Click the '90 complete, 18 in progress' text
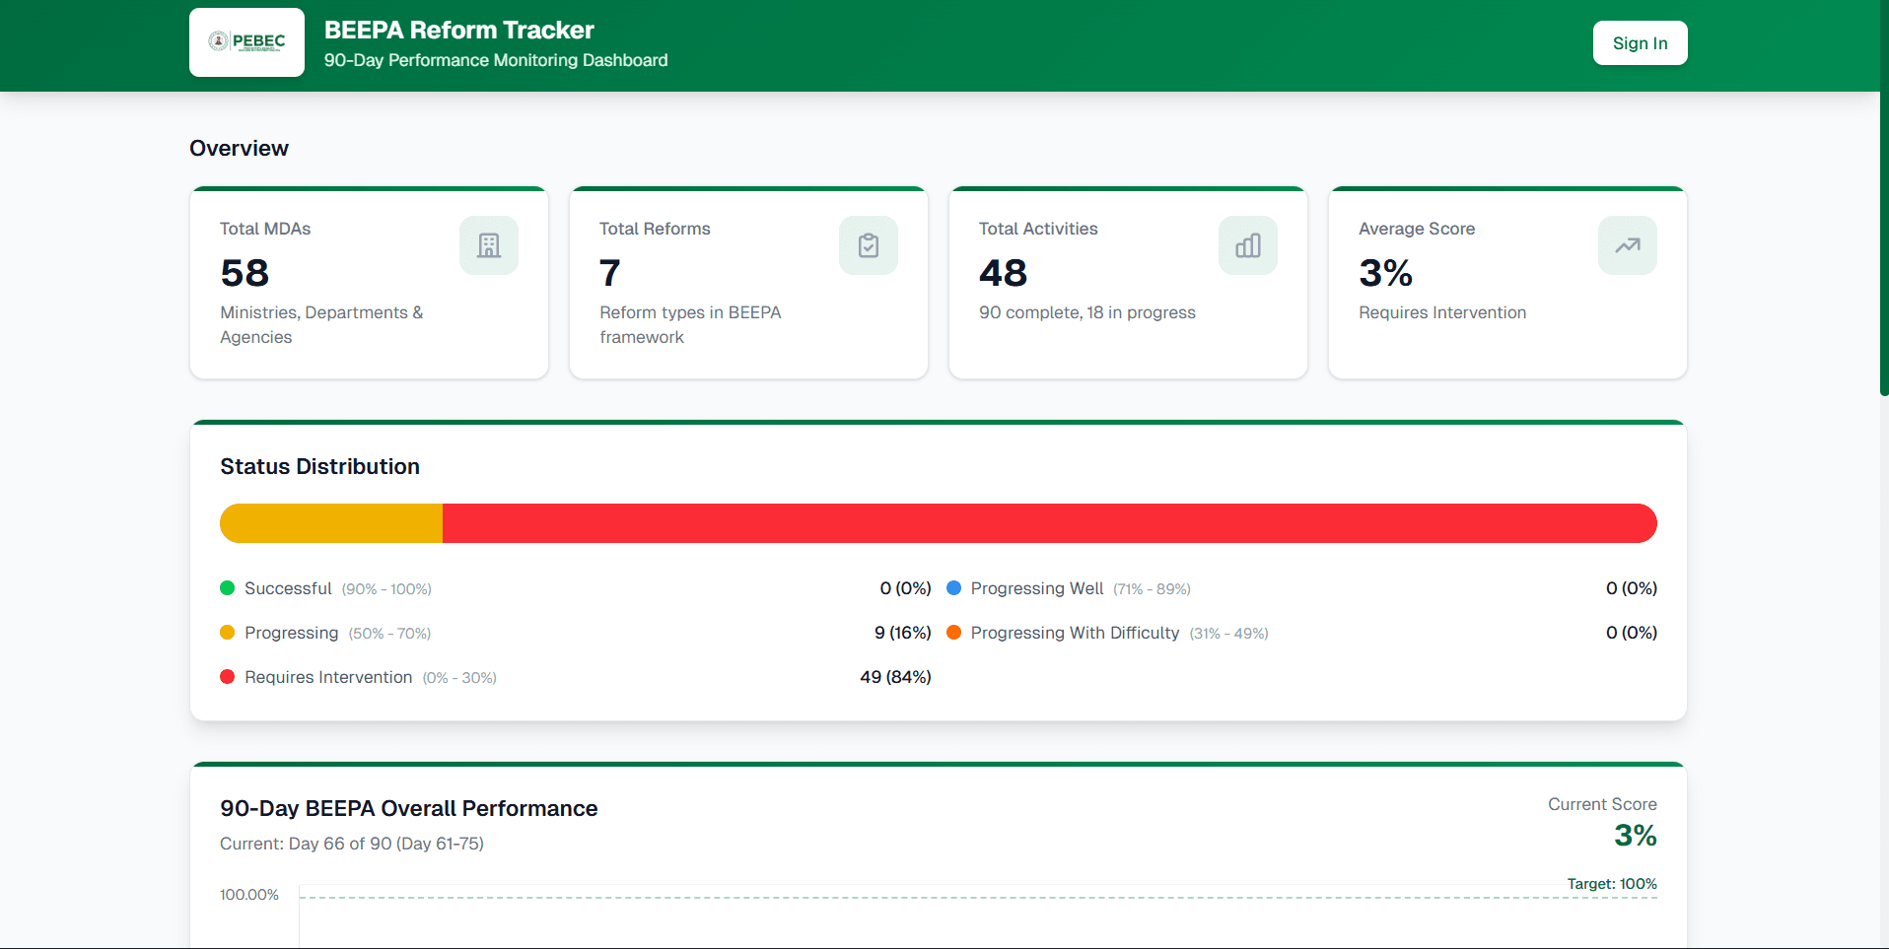Screen dimensions: 1889x949 pyautogui.click(x=1086, y=312)
